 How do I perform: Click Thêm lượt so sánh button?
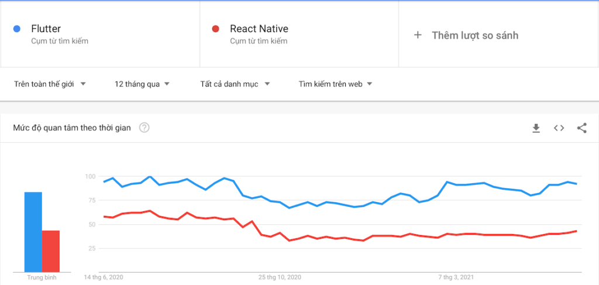pos(475,35)
